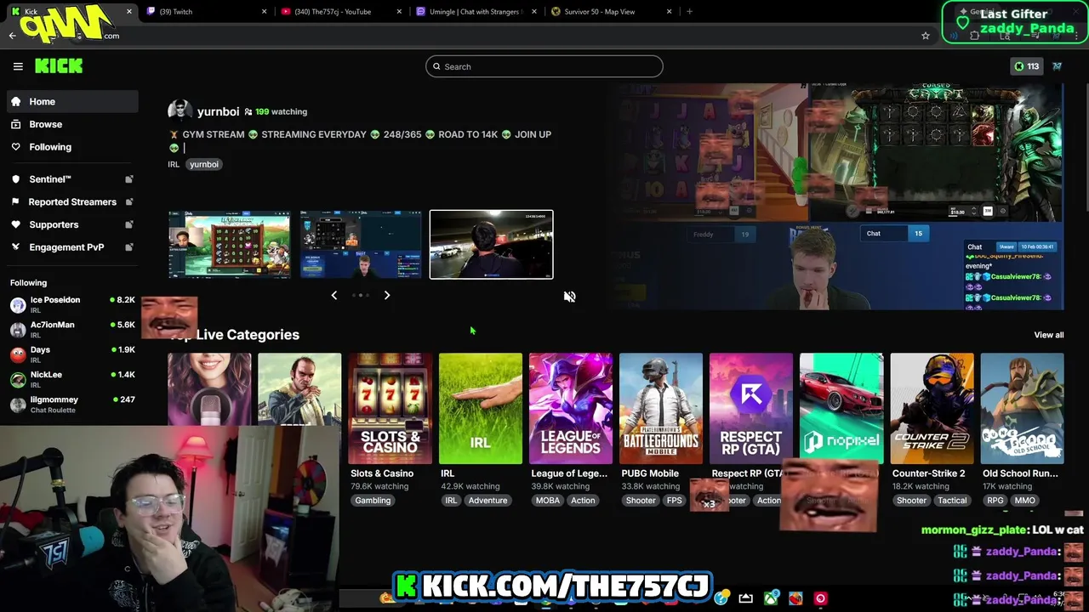Image resolution: width=1089 pixels, height=612 pixels.
Task: Open the hamburger sidebar menu
Action: [x=18, y=66]
